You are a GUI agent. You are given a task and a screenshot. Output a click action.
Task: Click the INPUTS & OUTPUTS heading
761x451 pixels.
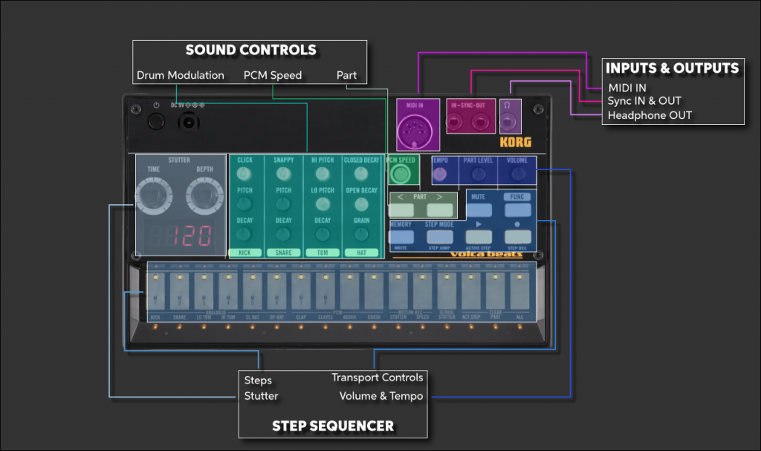672,68
